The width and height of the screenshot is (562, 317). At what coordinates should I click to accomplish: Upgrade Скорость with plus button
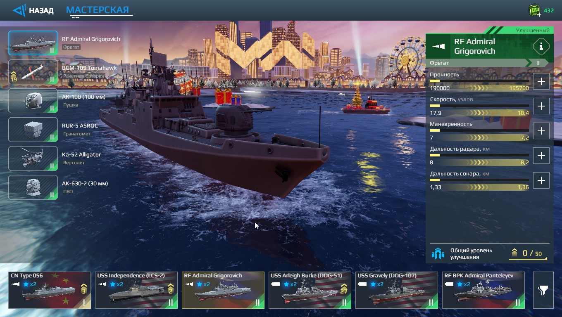(541, 106)
